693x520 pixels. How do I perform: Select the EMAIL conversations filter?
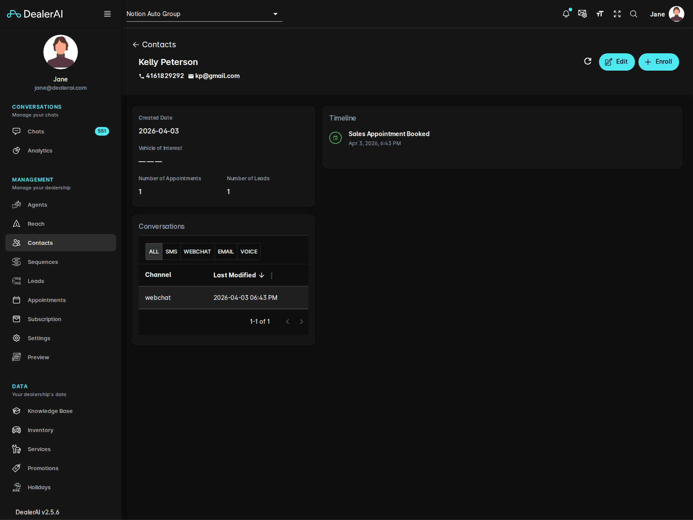tap(226, 252)
